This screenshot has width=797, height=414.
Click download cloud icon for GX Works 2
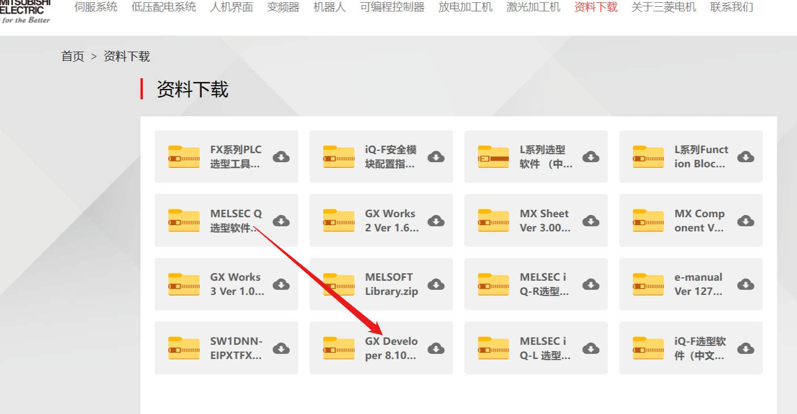point(436,221)
